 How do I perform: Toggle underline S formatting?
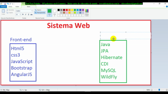coord(29,14)
